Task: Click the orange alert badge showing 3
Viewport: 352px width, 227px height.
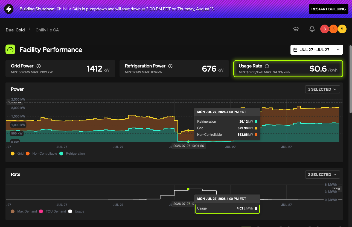Action: coord(333,29)
